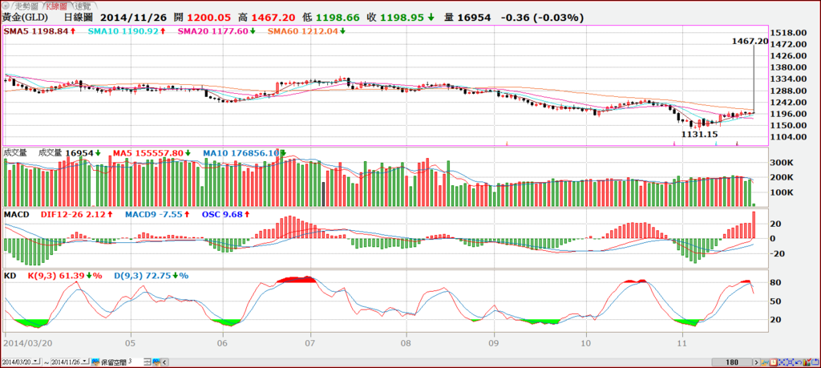
Task: Click the 日線圖 period label
Action: 78,18
